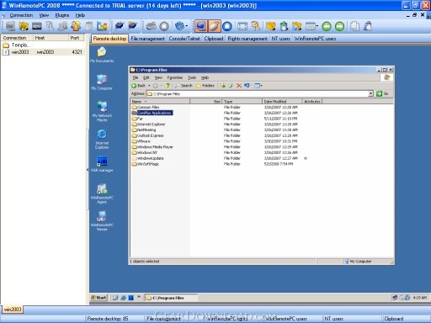
Task: Click the C:\Program Files taskbar button
Action: (171, 298)
